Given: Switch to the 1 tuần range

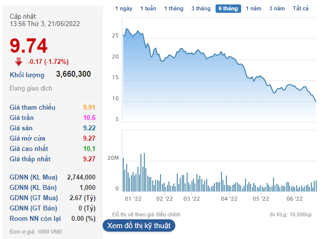Looking at the screenshot, I should coord(148,8).
